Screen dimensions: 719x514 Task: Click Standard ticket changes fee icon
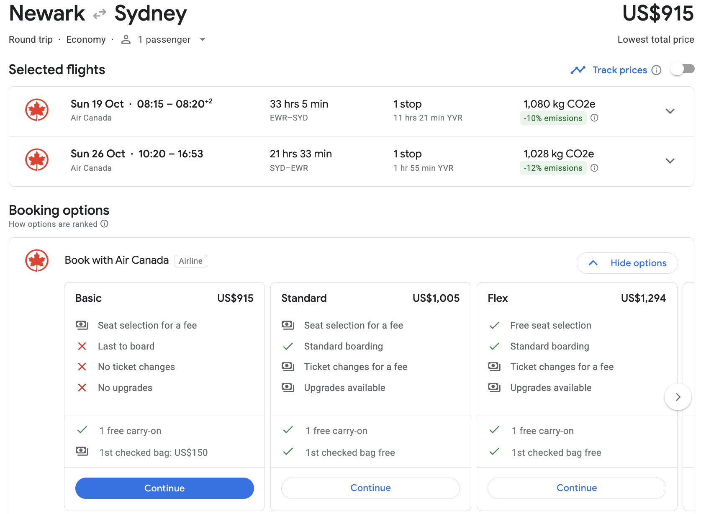(x=288, y=367)
